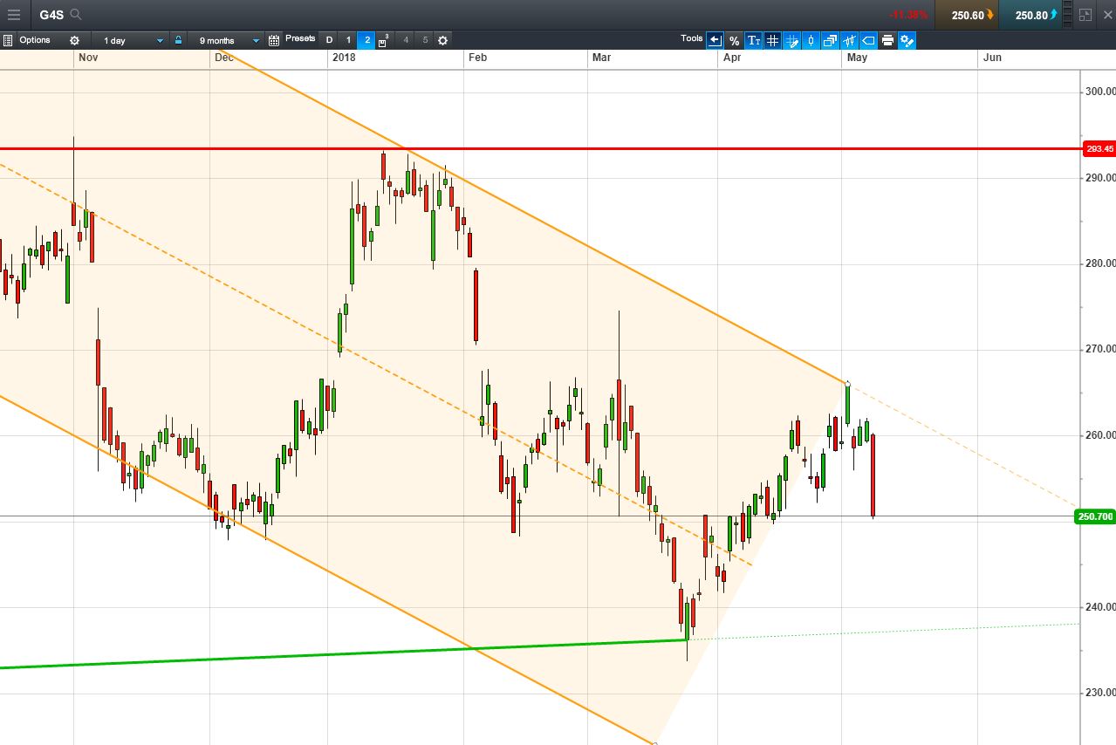
Task: Click the 250.60 sell price button
Action: (x=967, y=15)
